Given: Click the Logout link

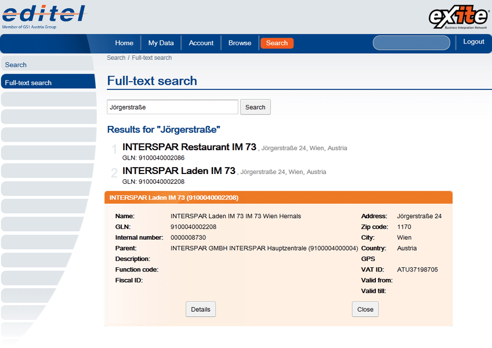Looking at the screenshot, I should [x=473, y=42].
